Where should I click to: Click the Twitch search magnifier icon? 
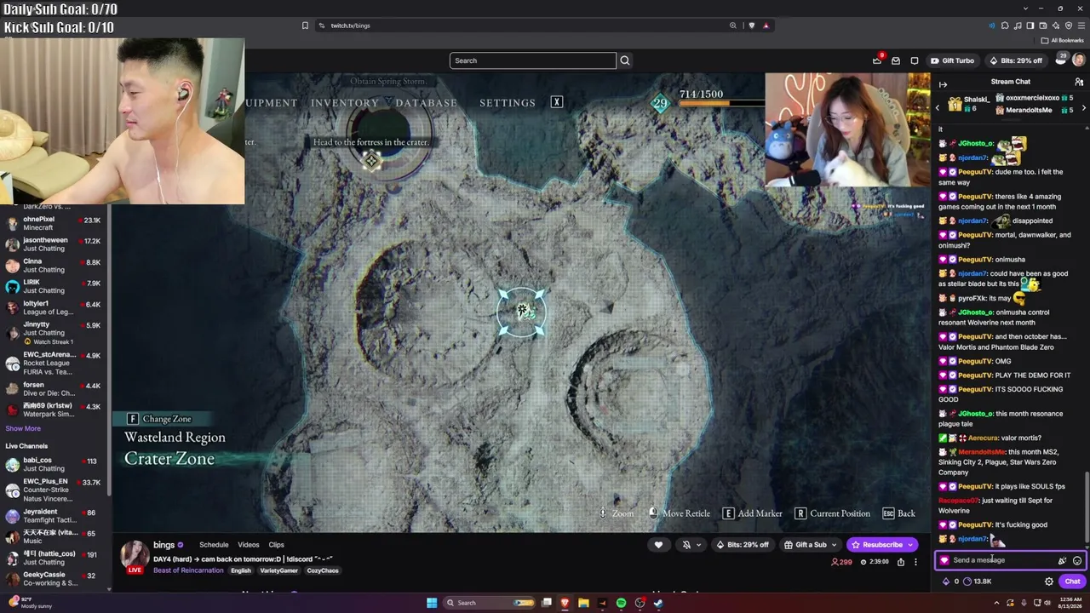pyautogui.click(x=625, y=60)
